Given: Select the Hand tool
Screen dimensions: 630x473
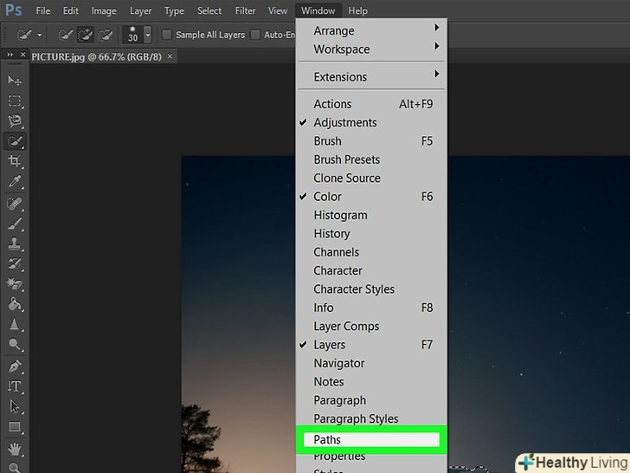Looking at the screenshot, I should pos(15,448).
